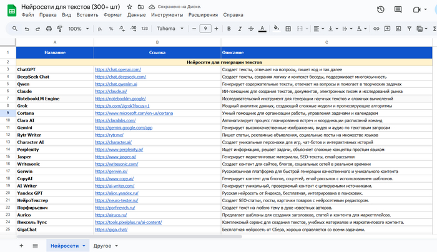Open version history clock icon
The width and height of the screenshot is (437, 252).
pos(381,9)
